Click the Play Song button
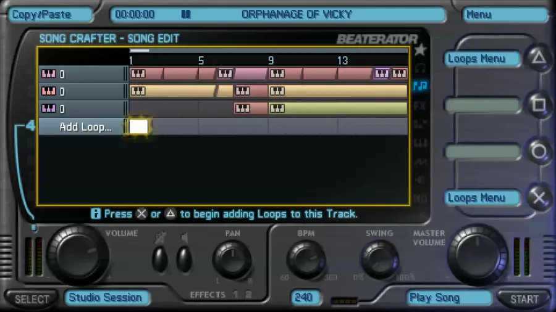 tap(449, 298)
